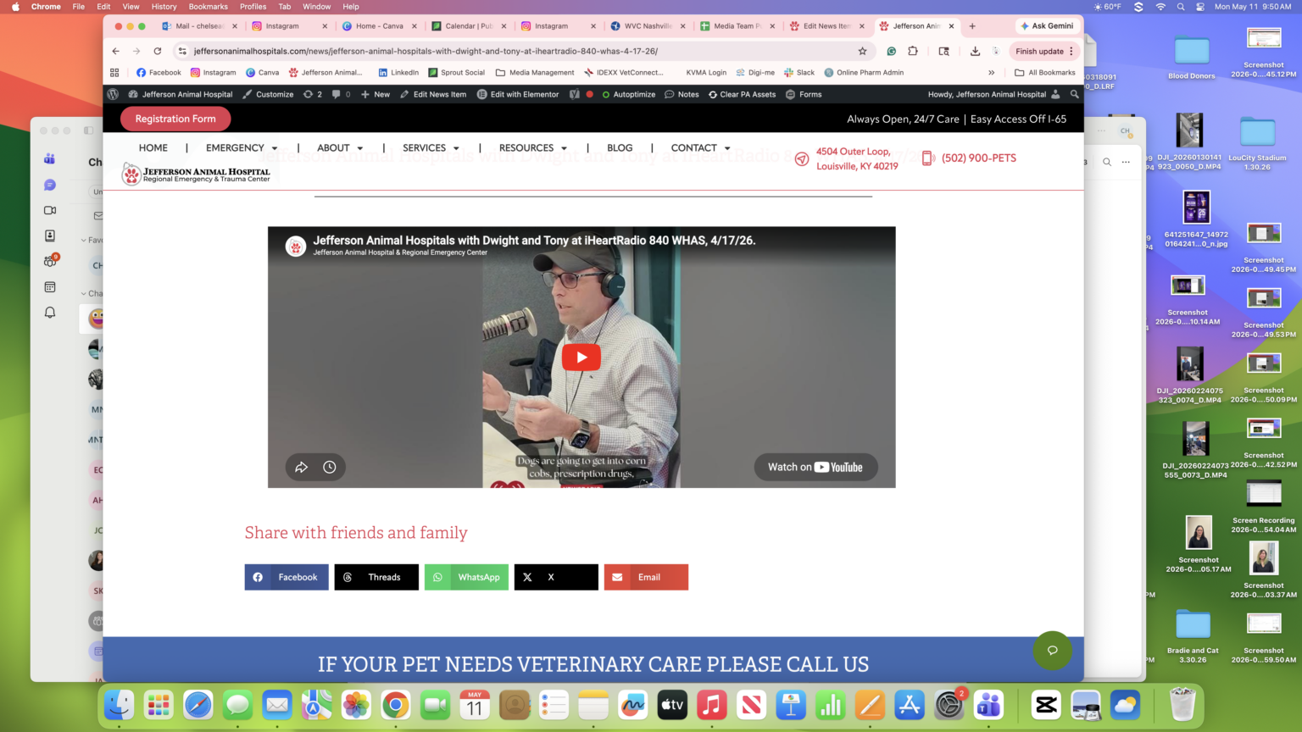Open the Chat icon in Teams sidebar

point(50,185)
